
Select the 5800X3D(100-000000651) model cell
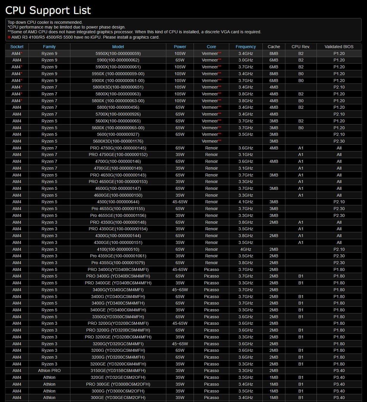point(118,87)
